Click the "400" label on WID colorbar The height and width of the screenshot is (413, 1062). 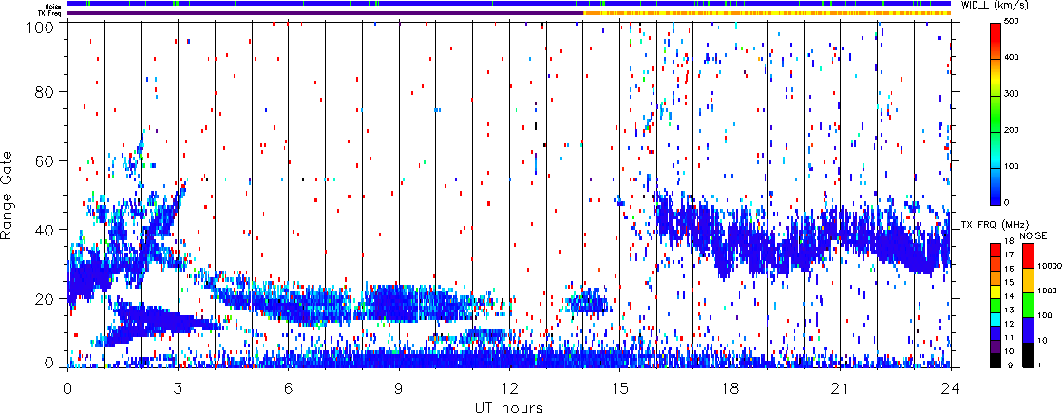(x=1012, y=58)
